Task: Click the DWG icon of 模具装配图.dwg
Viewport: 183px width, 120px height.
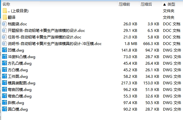Action: [x=5, y=83]
